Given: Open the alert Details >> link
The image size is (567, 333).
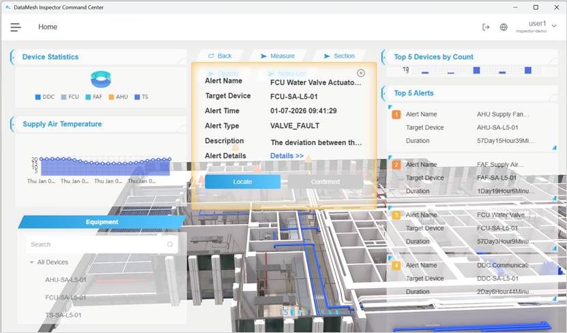Looking at the screenshot, I should [x=287, y=156].
